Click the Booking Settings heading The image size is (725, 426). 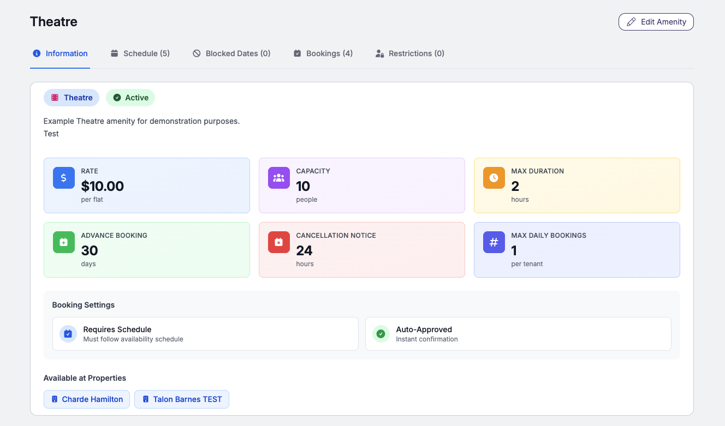[84, 305]
